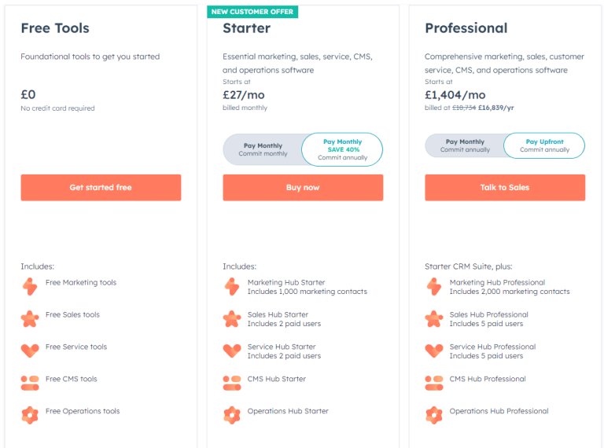Click the Buy now button
This screenshot has height=448, width=604.
[x=303, y=187]
